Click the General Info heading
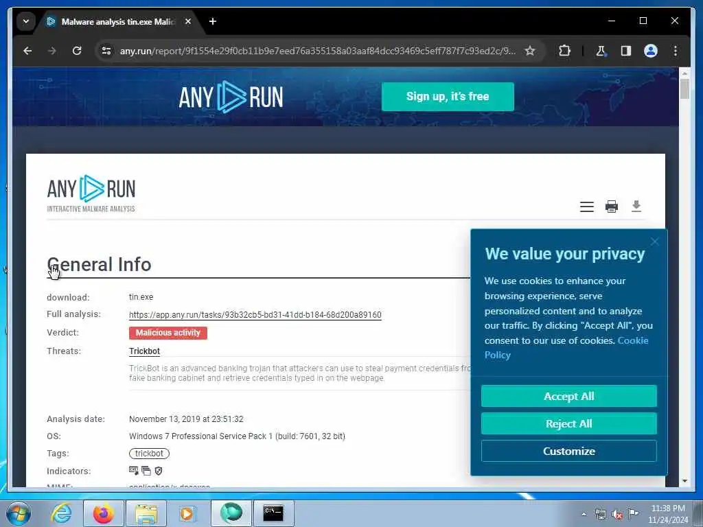The height and width of the screenshot is (527, 703). point(99,264)
